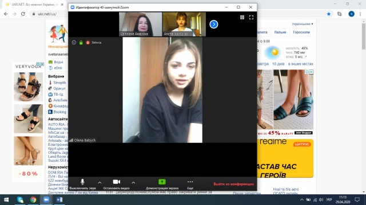366x205 pixels.
Task: Open the Chrome profile avatar
Action: coord(351,14)
